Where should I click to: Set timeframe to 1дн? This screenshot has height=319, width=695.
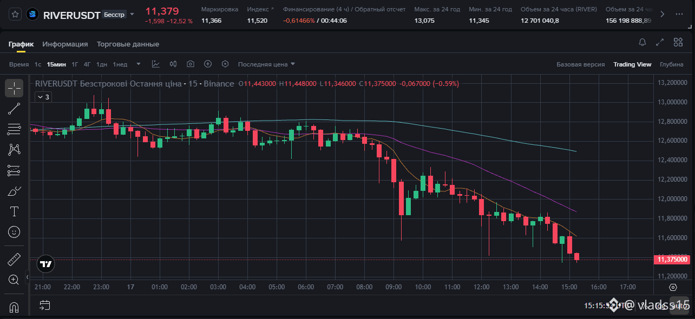(102, 64)
